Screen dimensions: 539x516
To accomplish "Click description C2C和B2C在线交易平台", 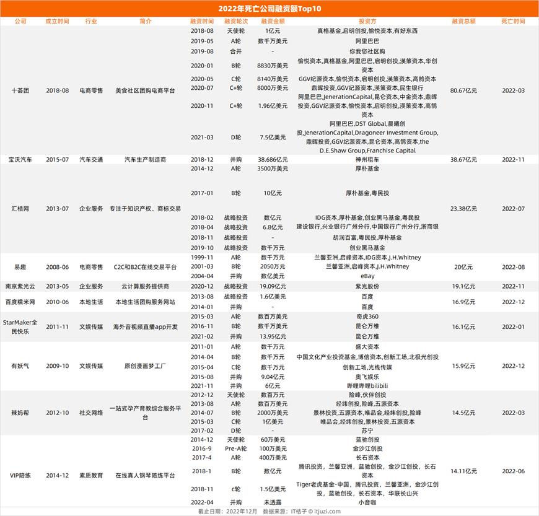I will 146,267.
